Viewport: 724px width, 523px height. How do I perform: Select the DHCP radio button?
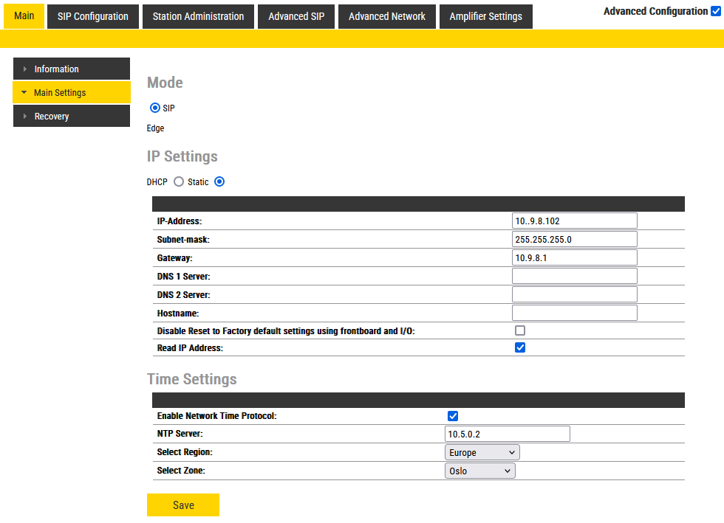179,182
